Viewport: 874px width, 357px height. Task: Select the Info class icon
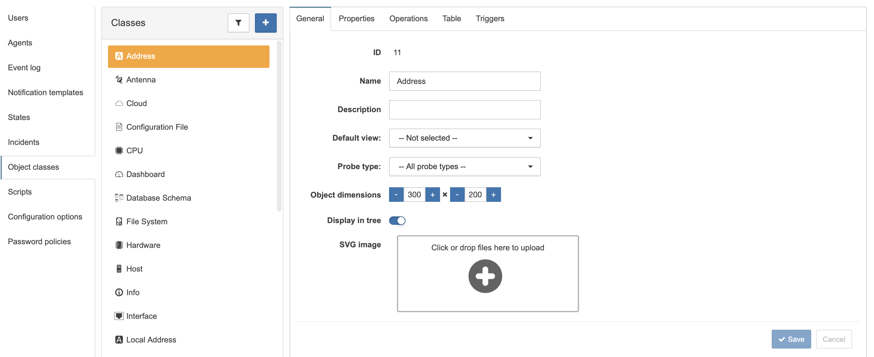[119, 292]
